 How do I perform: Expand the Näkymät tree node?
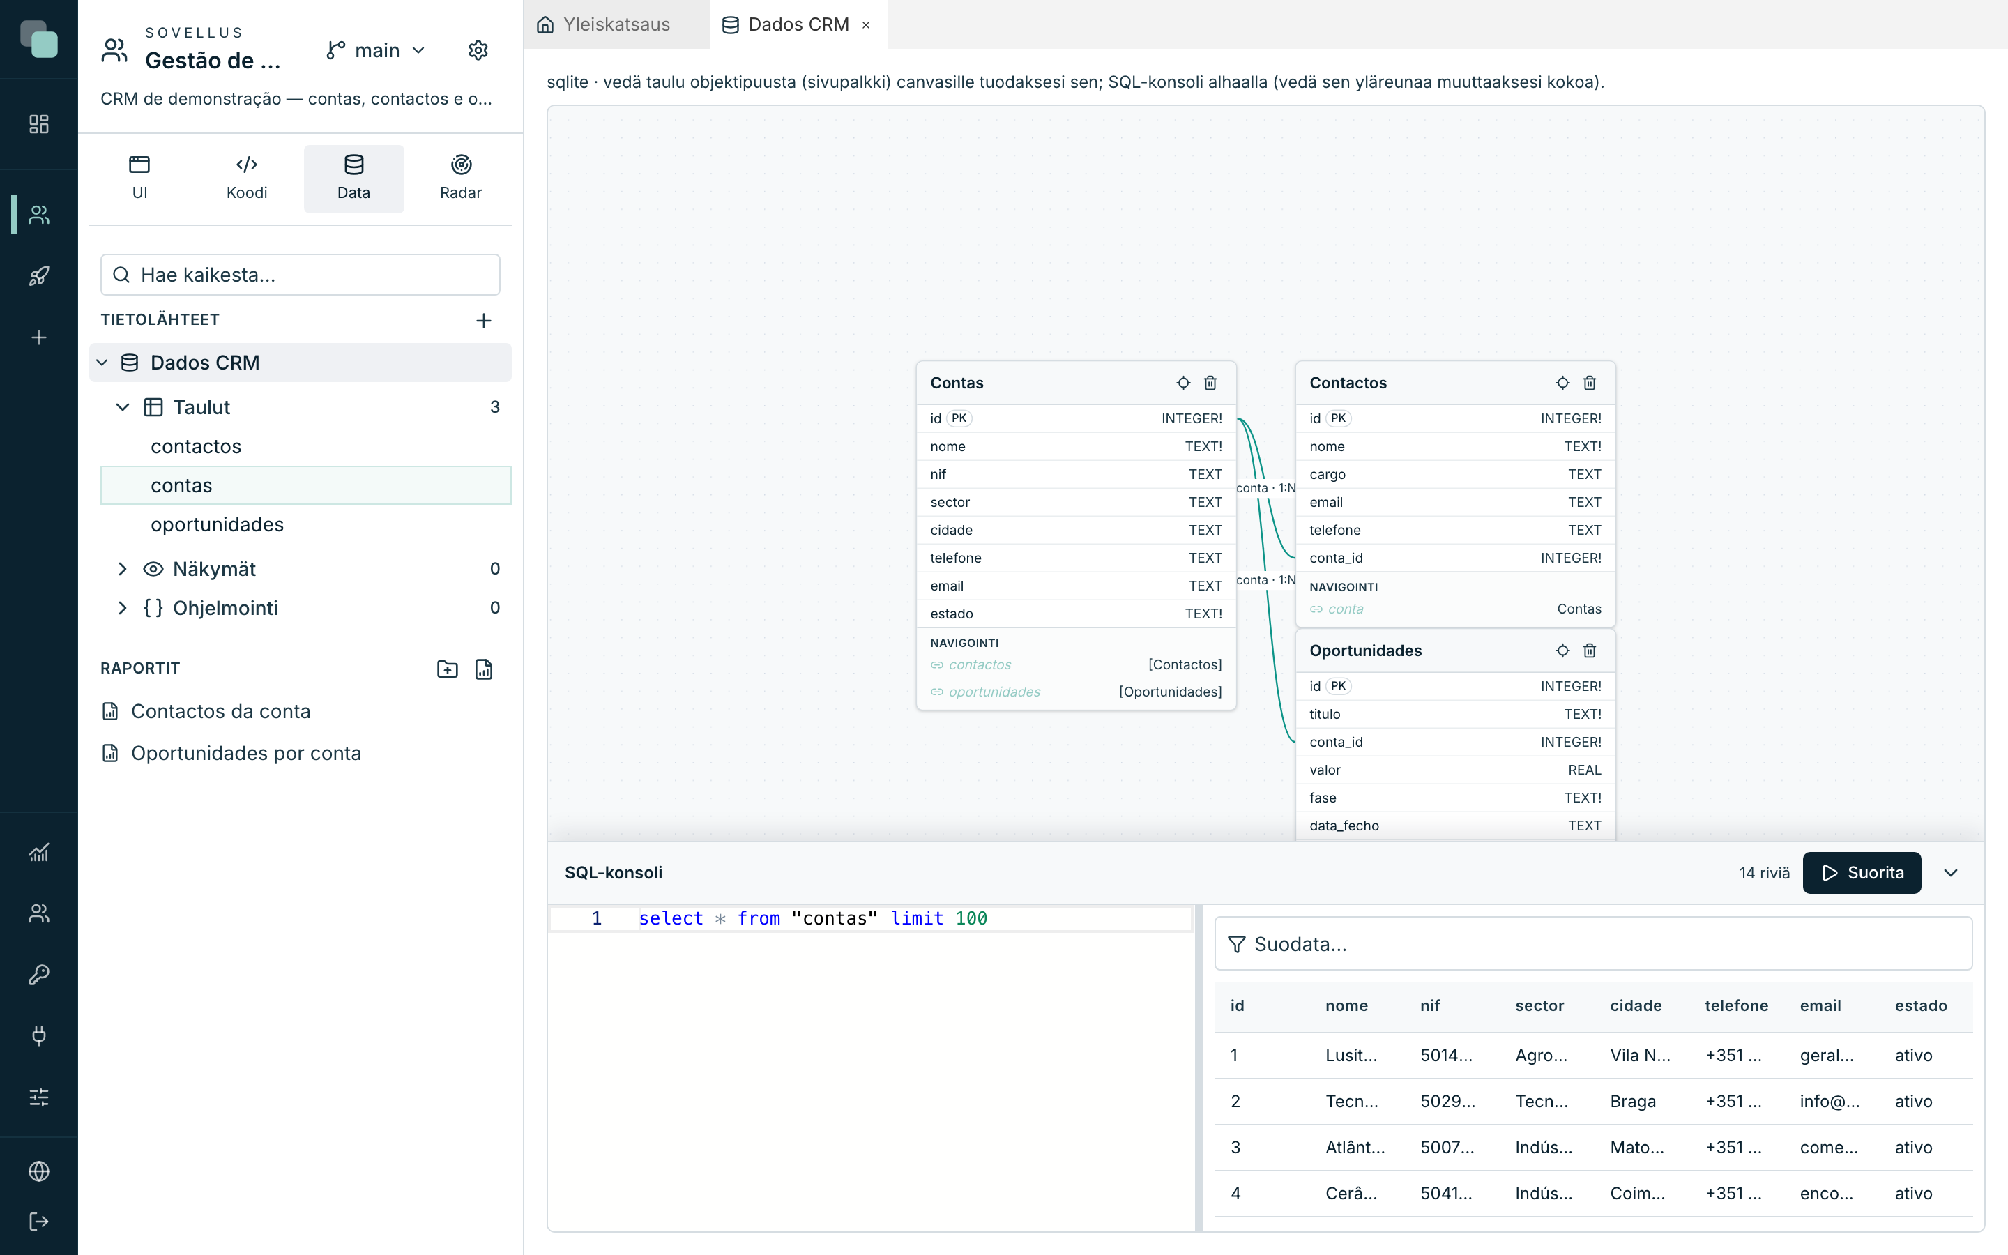(122, 570)
